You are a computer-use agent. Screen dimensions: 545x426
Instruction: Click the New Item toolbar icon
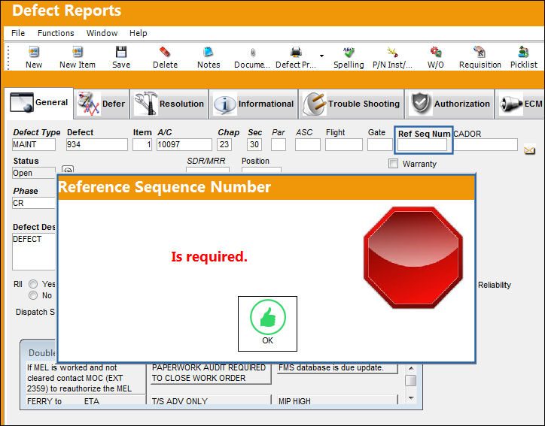[x=78, y=57]
